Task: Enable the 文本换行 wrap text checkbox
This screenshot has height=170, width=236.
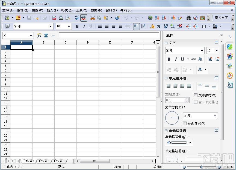Action: 196,95
